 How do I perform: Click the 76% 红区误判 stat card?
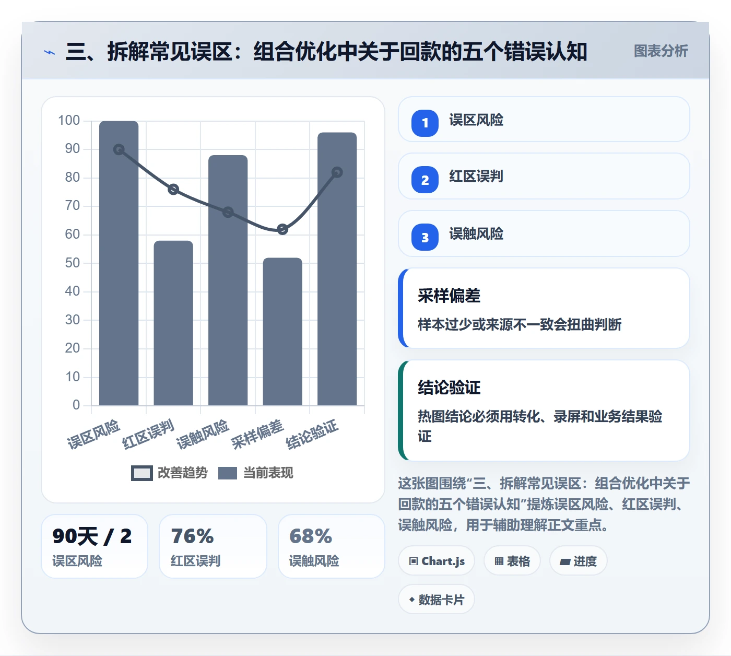(x=213, y=546)
